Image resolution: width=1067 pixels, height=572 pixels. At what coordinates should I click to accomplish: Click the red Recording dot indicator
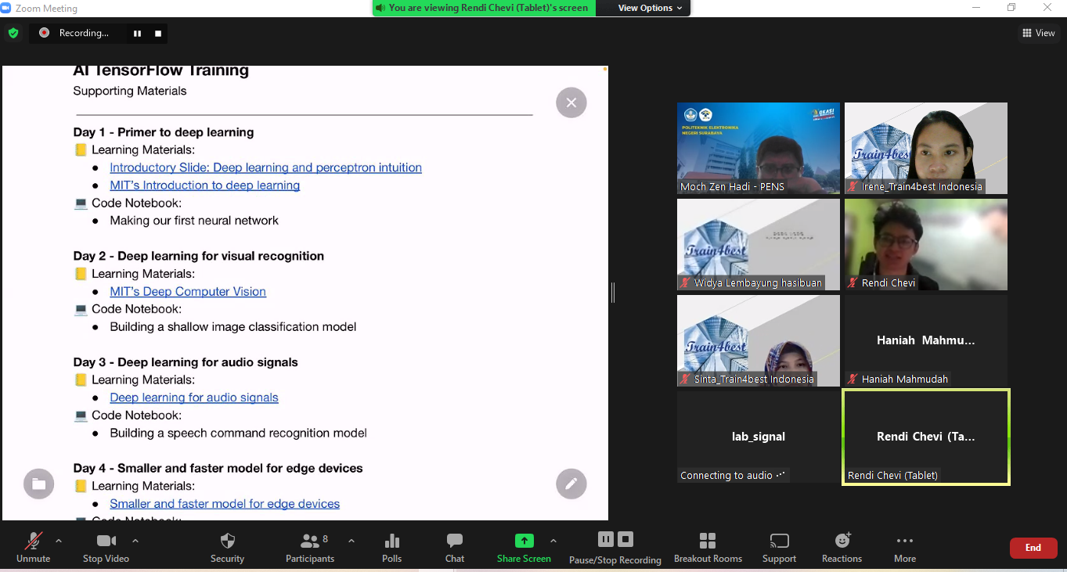point(44,33)
